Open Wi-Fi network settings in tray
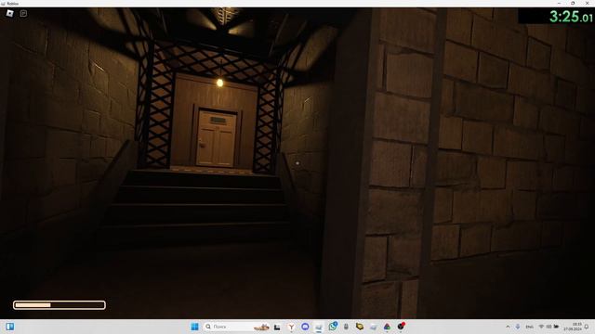 541,327
